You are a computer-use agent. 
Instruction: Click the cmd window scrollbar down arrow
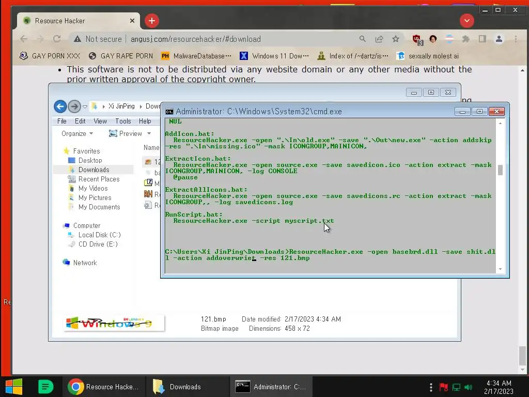500,269
